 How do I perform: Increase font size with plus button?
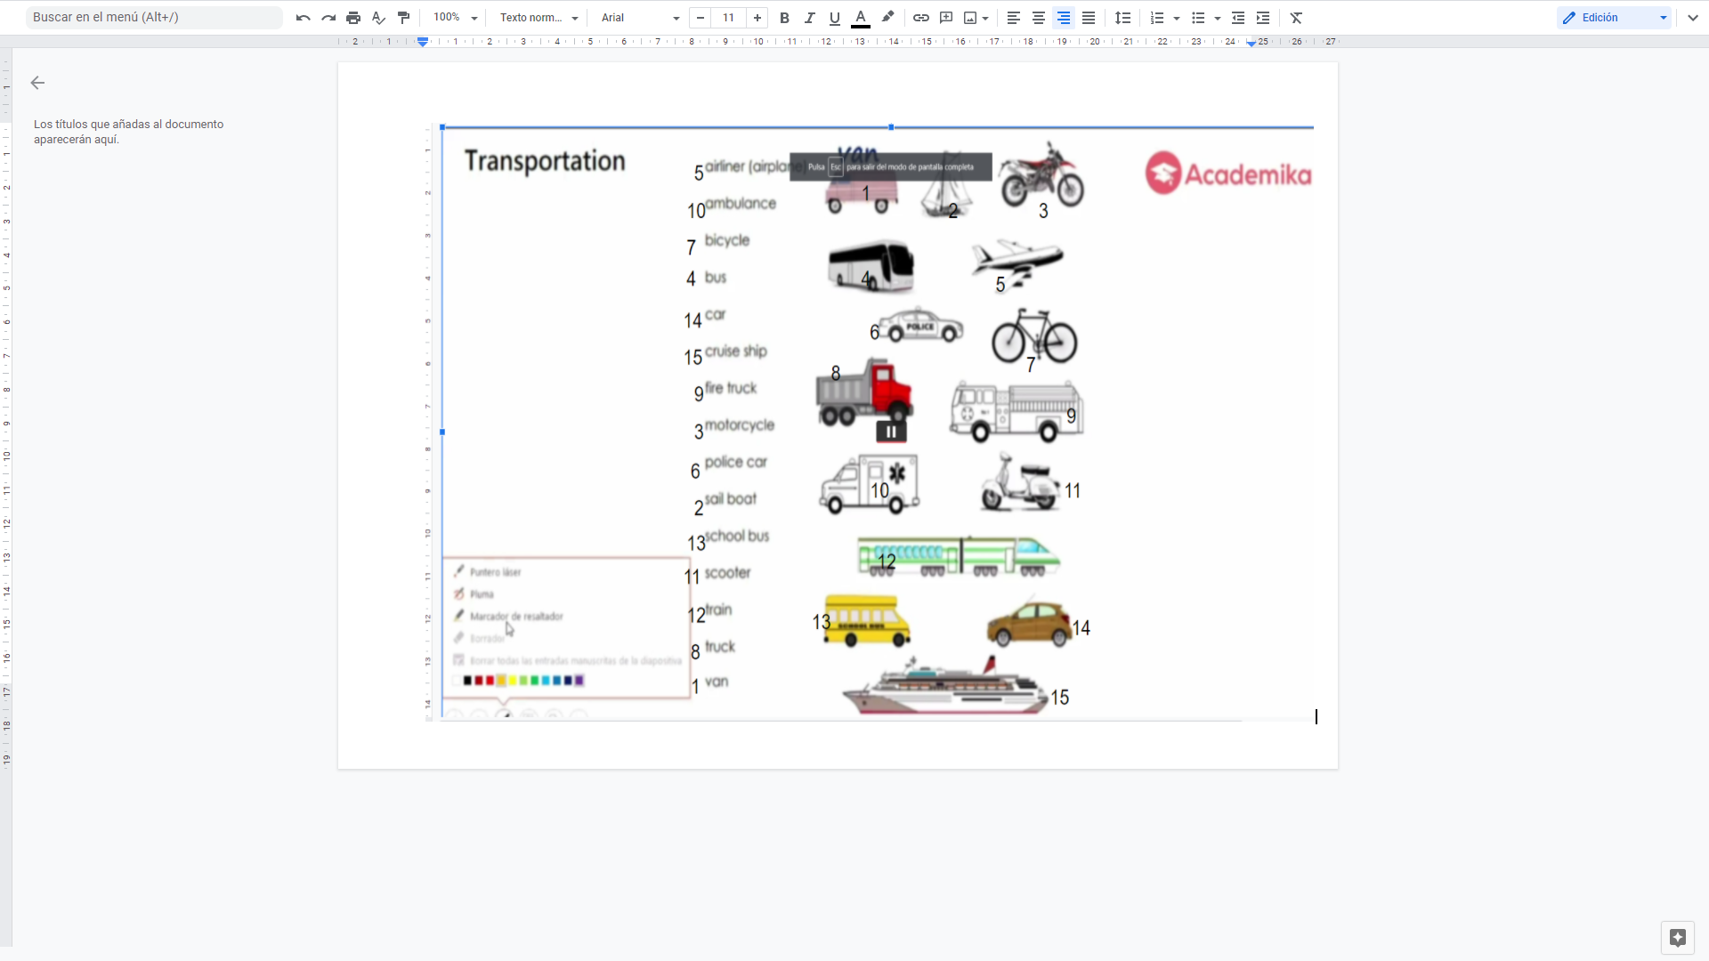point(757,18)
